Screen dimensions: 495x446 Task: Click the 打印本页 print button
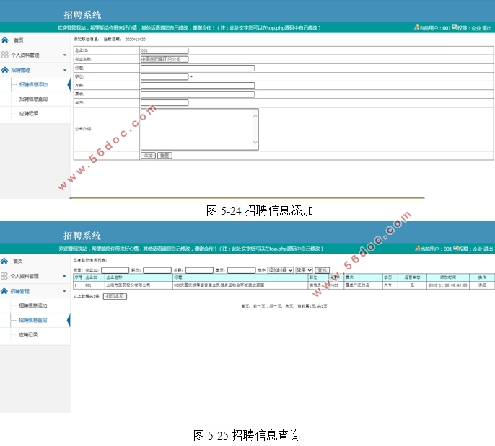[115, 296]
